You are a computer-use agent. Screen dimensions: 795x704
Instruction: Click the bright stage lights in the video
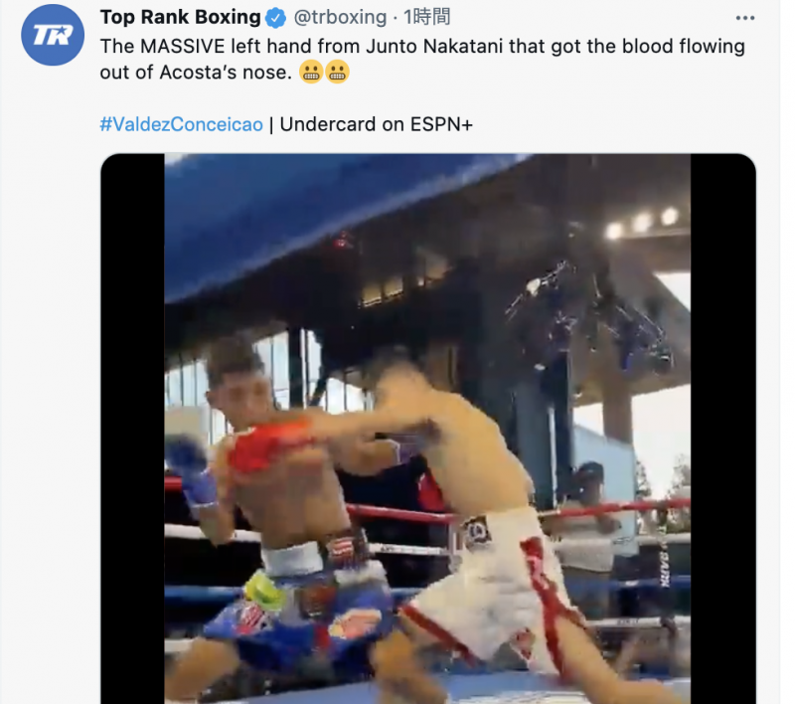642,223
